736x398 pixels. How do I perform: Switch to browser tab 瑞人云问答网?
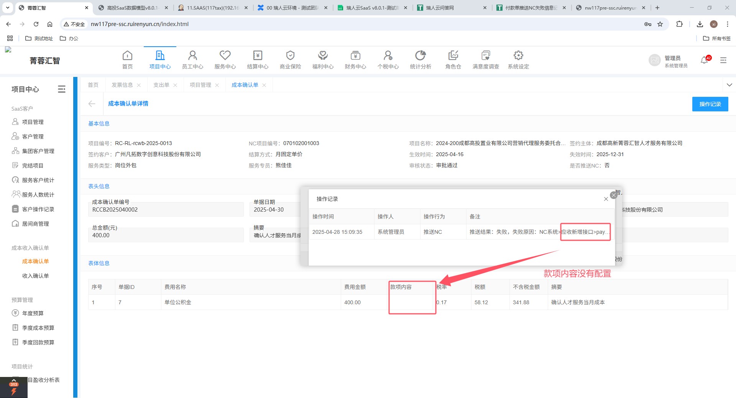pos(451,8)
